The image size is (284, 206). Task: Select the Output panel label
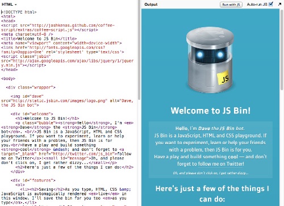(151, 5)
